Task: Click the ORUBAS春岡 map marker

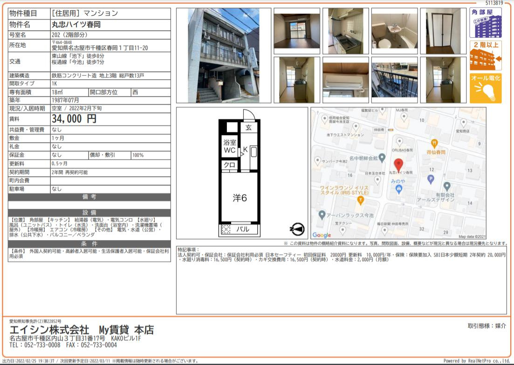Action: (x=399, y=142)
